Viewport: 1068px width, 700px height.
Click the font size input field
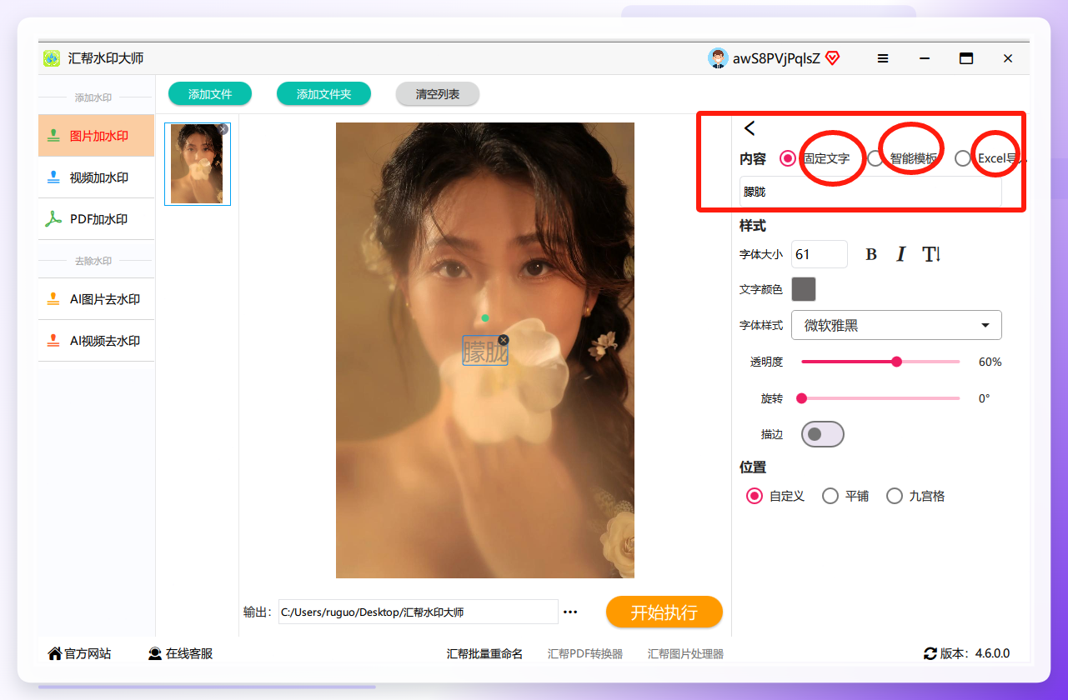pyautogui.click(x=820, y=254)
